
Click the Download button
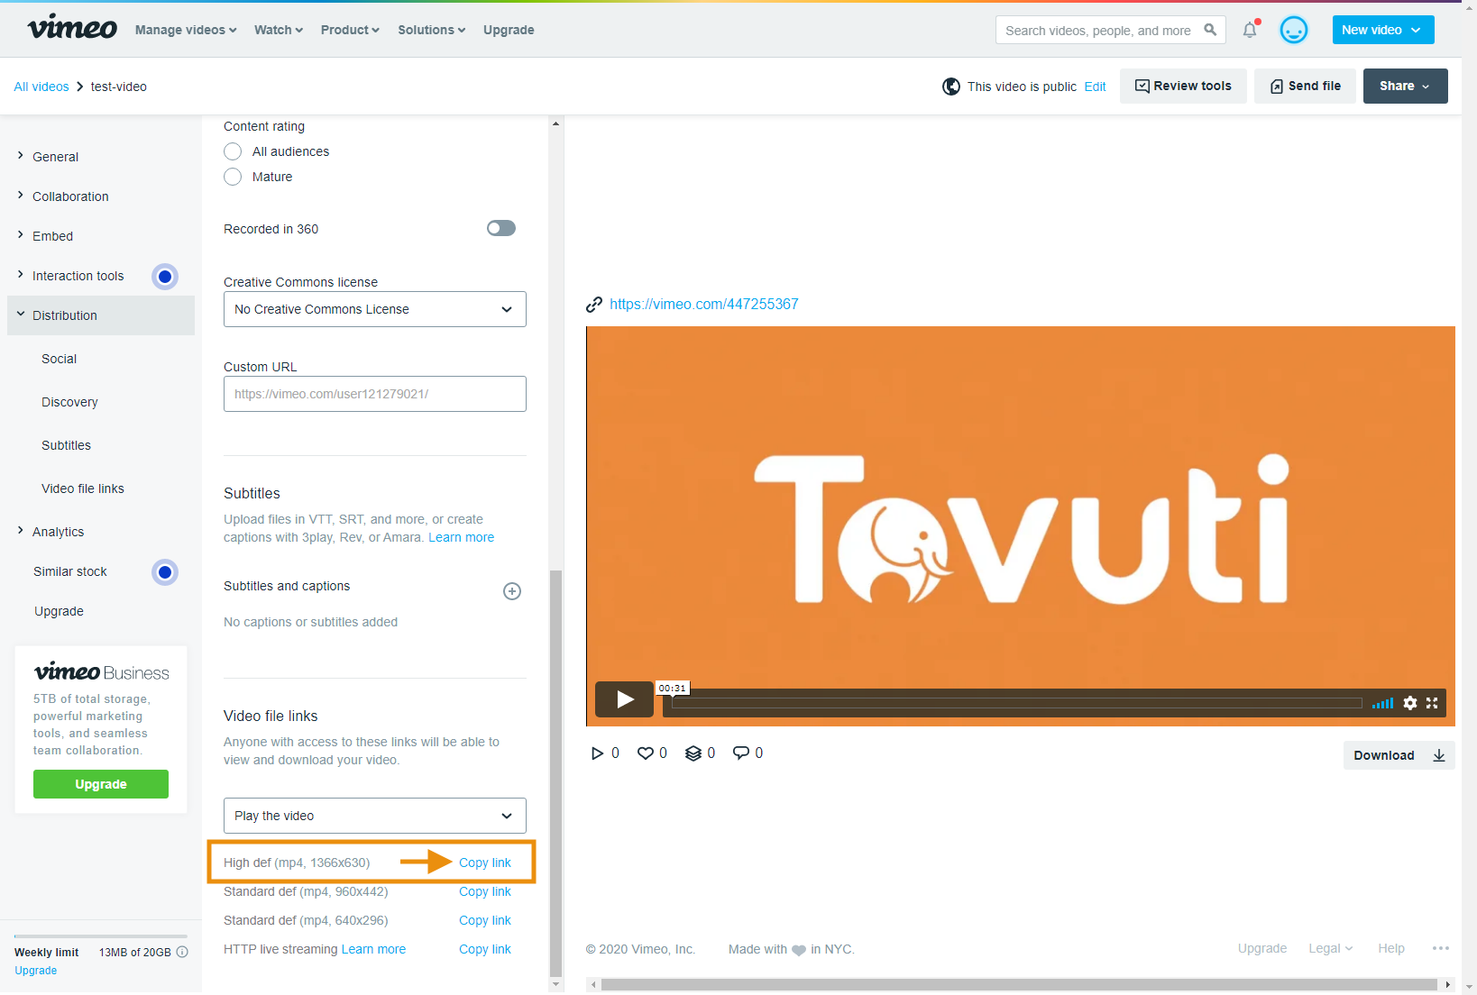point(1397,755)
